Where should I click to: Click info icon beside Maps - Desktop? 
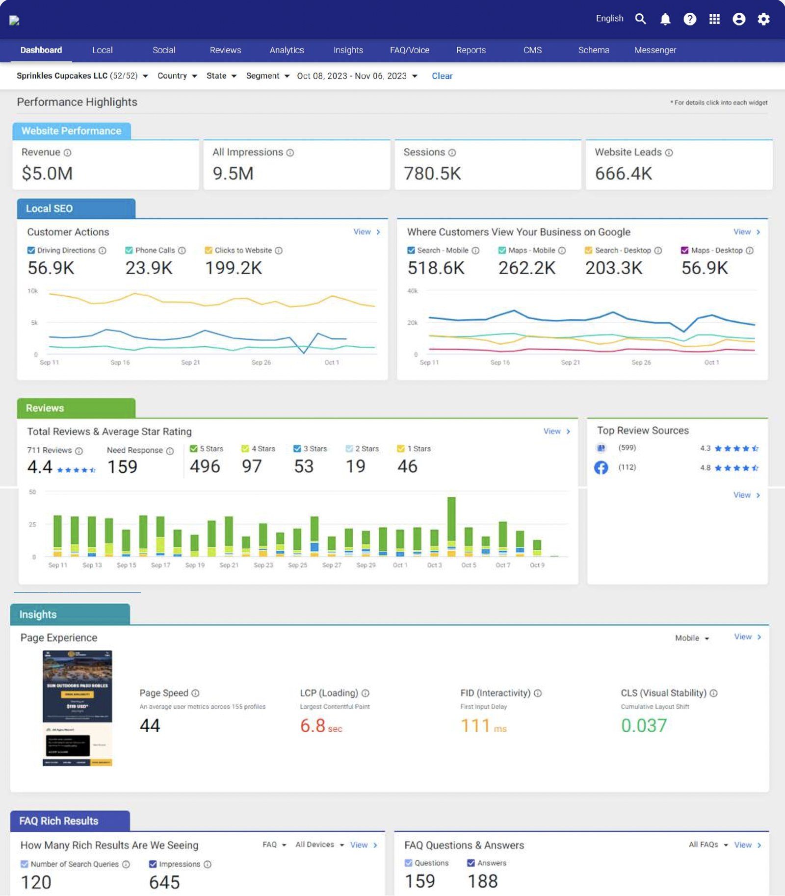pyautogui.click(x=750, y=251)
